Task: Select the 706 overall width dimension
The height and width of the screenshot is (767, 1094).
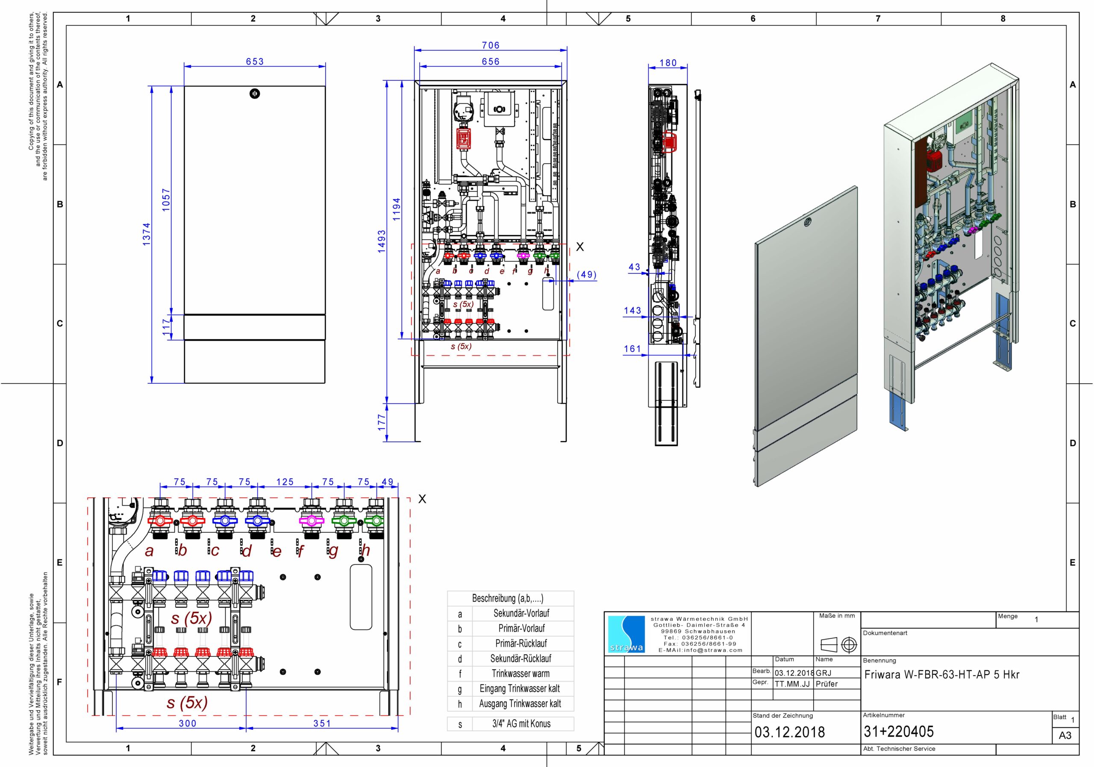Action: 490,45
